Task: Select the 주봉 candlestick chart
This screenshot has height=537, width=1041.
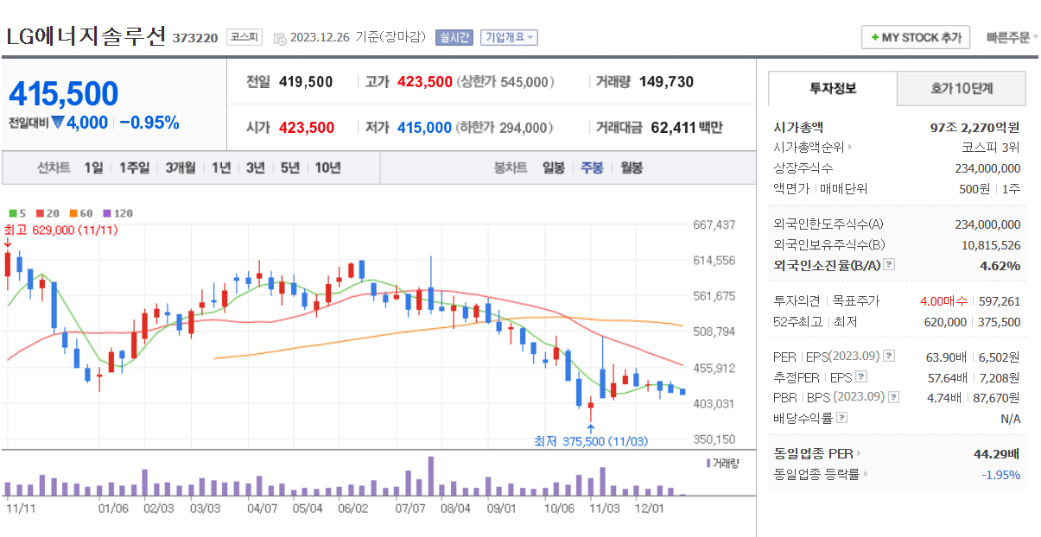Action: (592, 167)
